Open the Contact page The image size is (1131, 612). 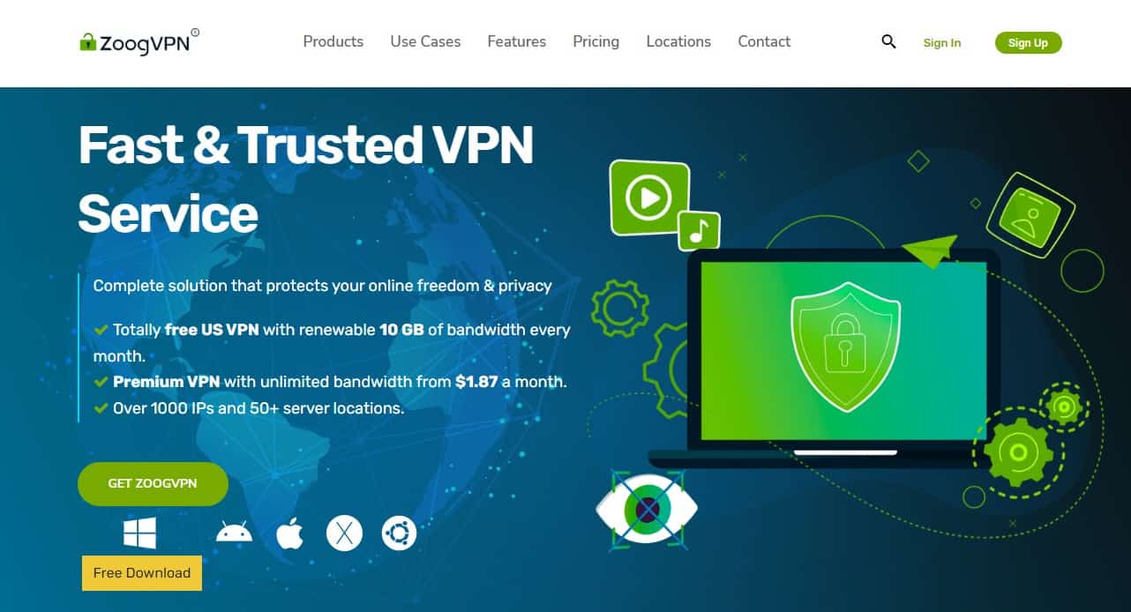tap(764, 41)
